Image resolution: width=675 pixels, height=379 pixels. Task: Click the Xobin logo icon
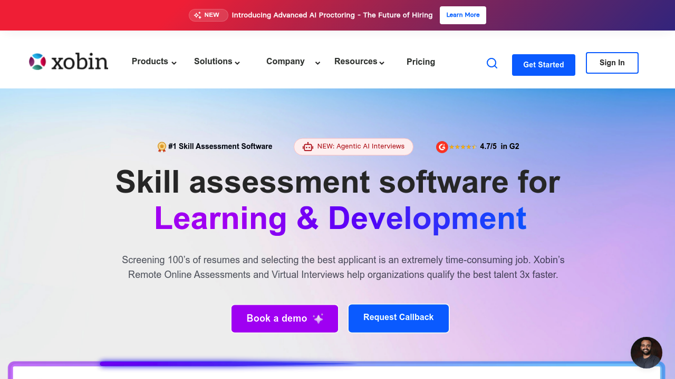37,62
